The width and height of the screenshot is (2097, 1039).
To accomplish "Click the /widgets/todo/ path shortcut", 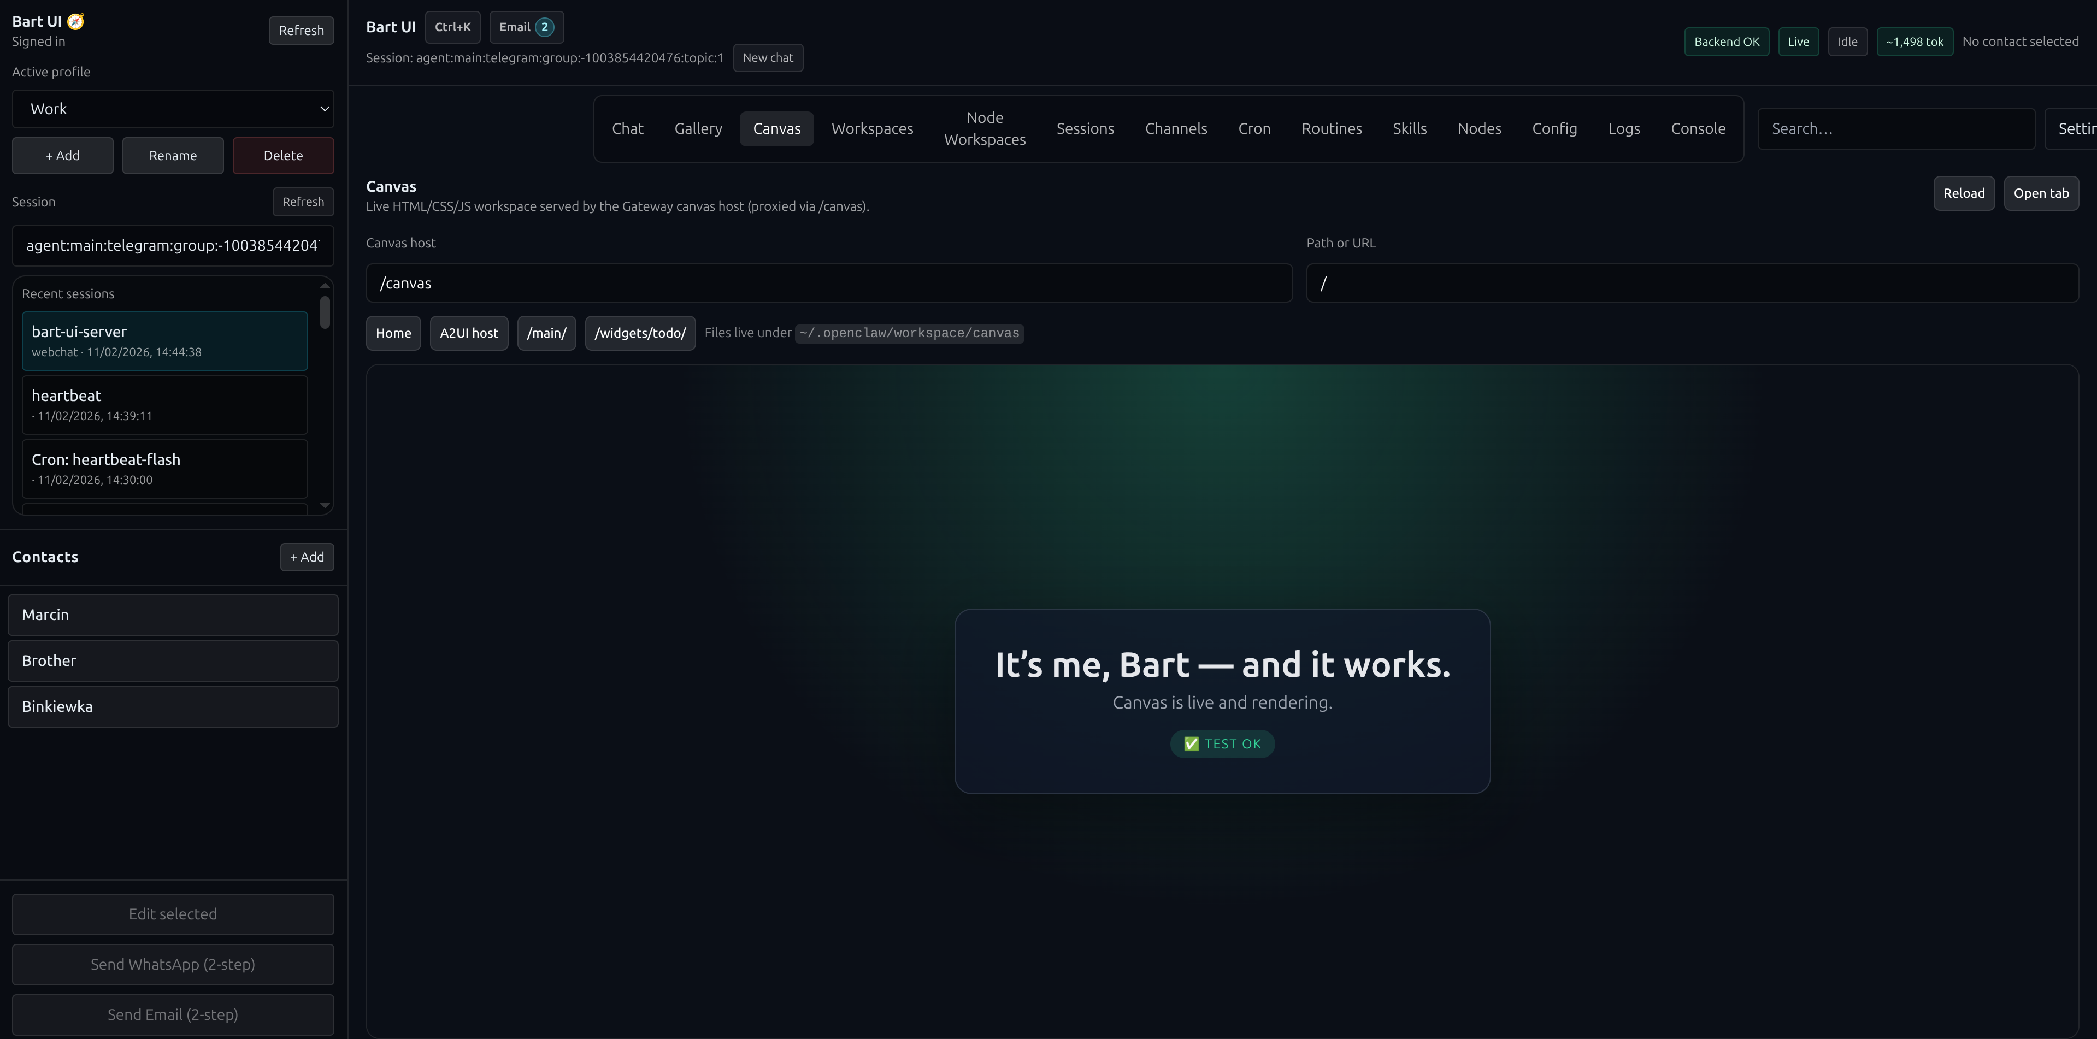I will [x=640, y=334].
